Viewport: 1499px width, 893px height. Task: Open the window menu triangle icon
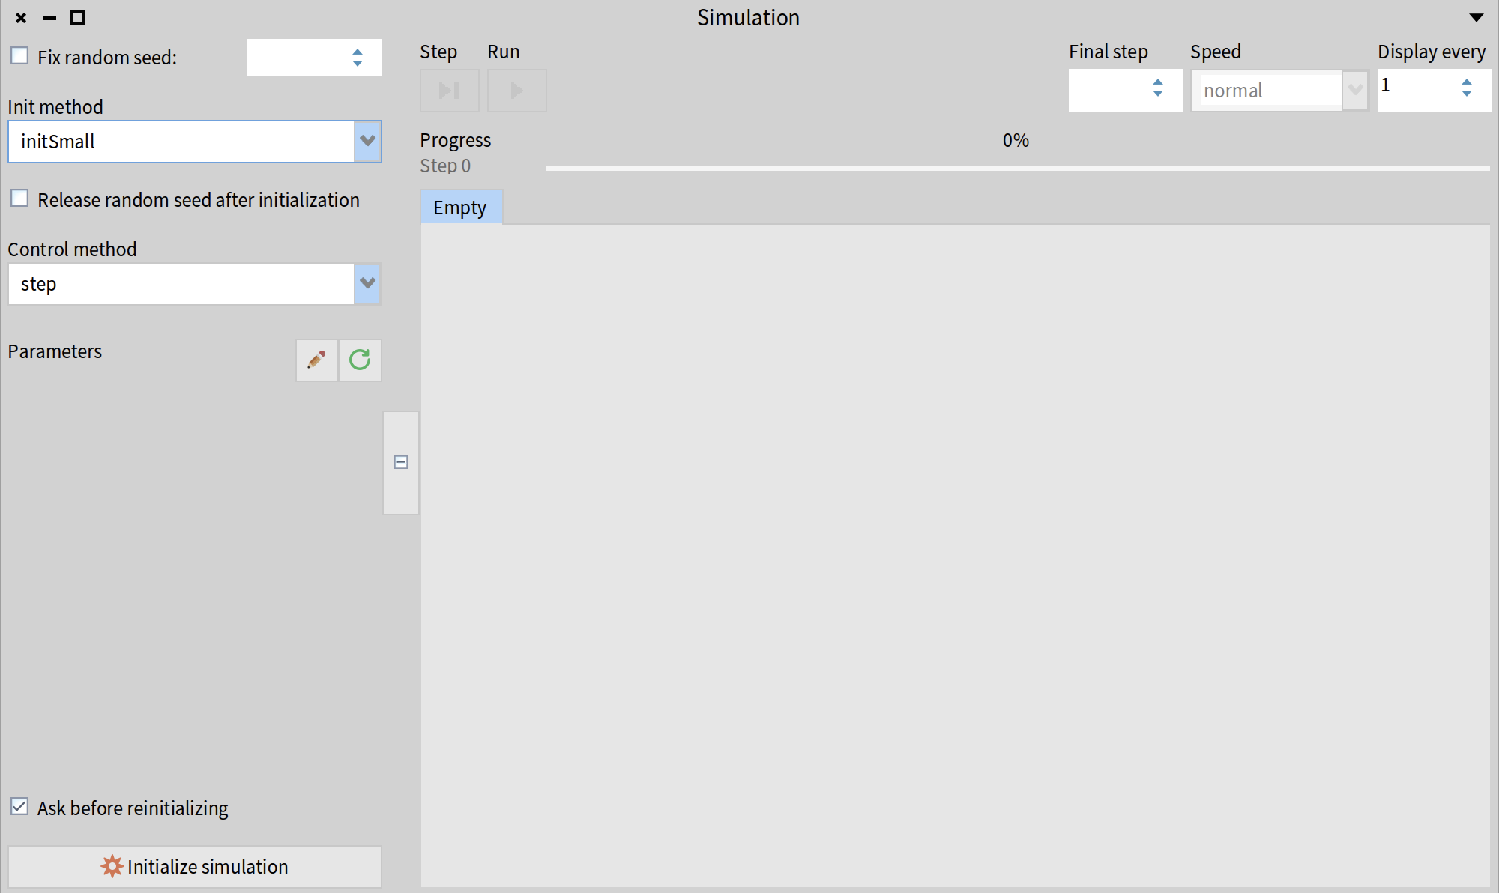tap(1476, 18)
